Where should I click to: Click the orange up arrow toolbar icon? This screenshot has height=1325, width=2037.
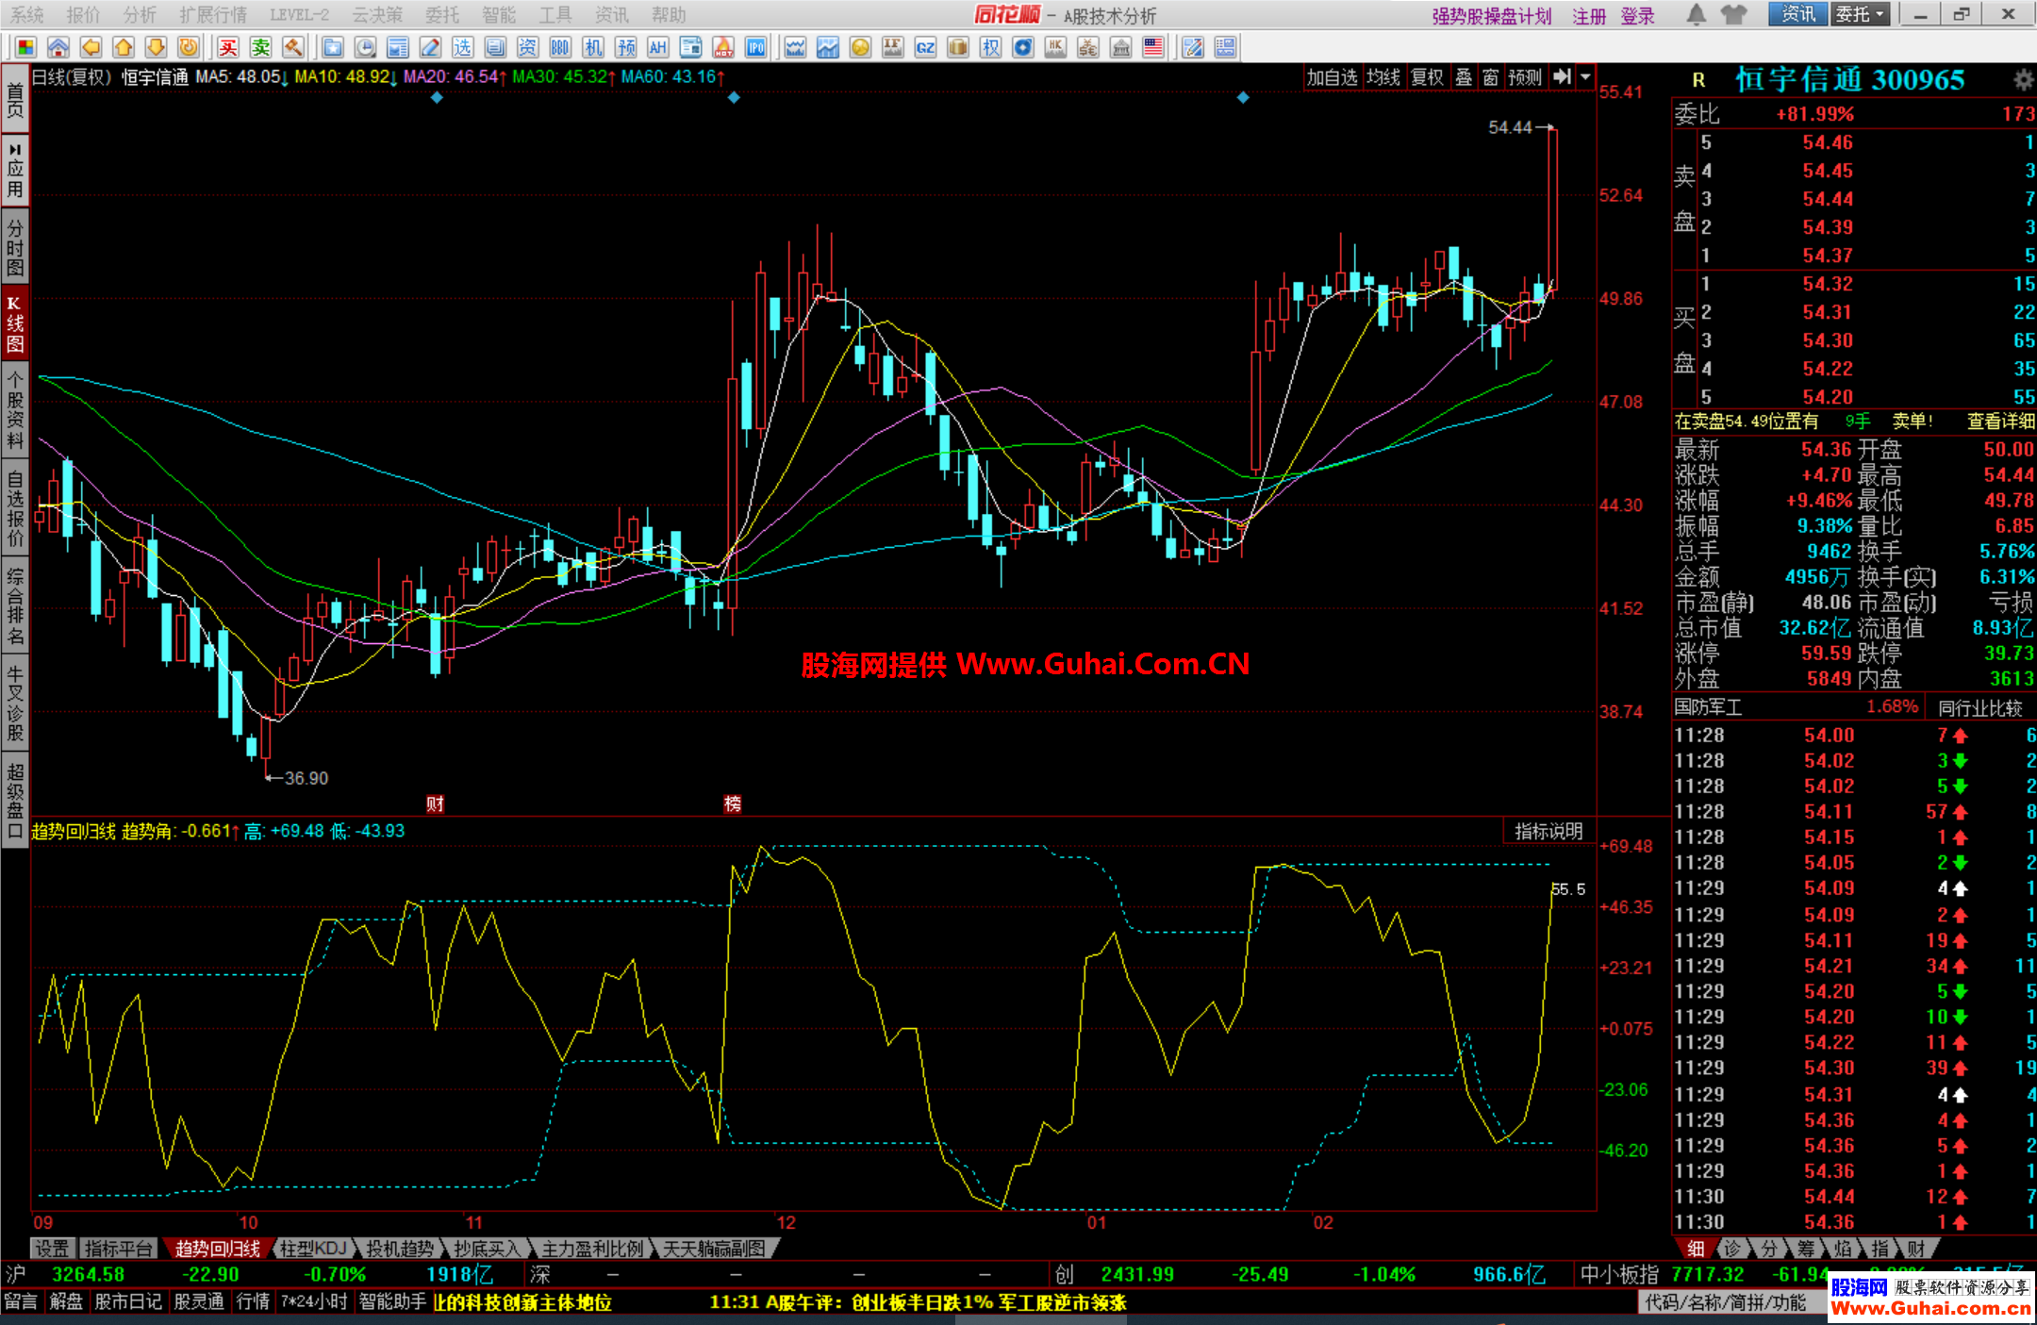point(124,47)
